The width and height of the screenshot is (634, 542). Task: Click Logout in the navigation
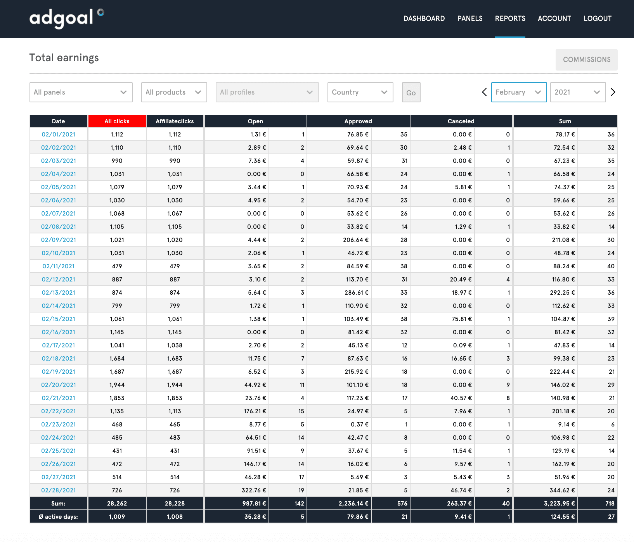(598, 19)
